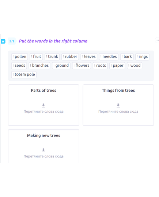The width and height of the screenshot is (159, 197).
Task: Click the drag handle on totem pole chip
Action: point(13,74)
